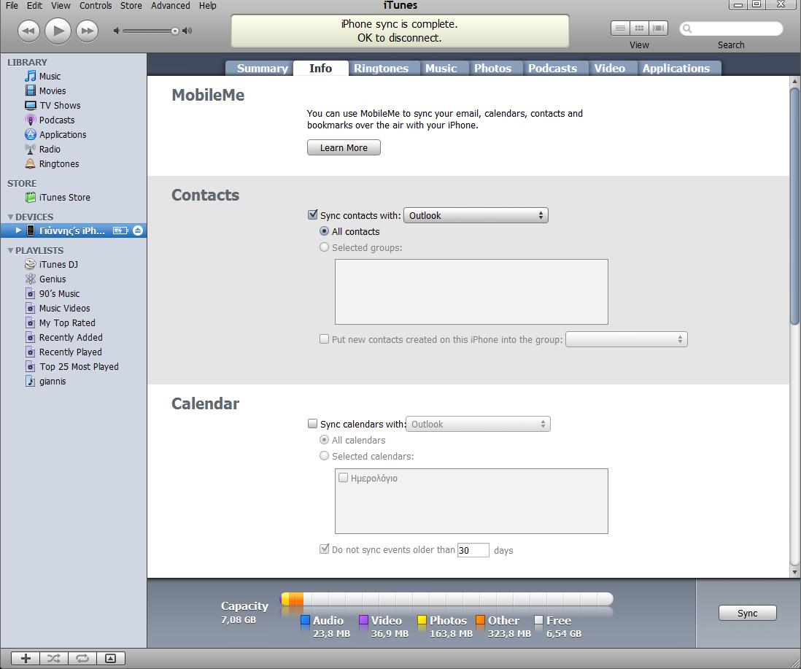Eject the iPhone device
The image size is (801, 669).
138,231
